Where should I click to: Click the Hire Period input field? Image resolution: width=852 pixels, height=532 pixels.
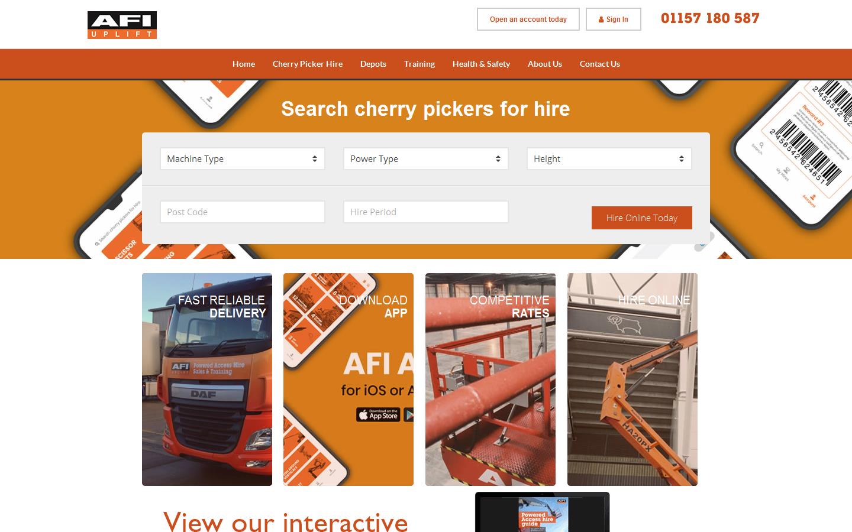tap(426, 212)
